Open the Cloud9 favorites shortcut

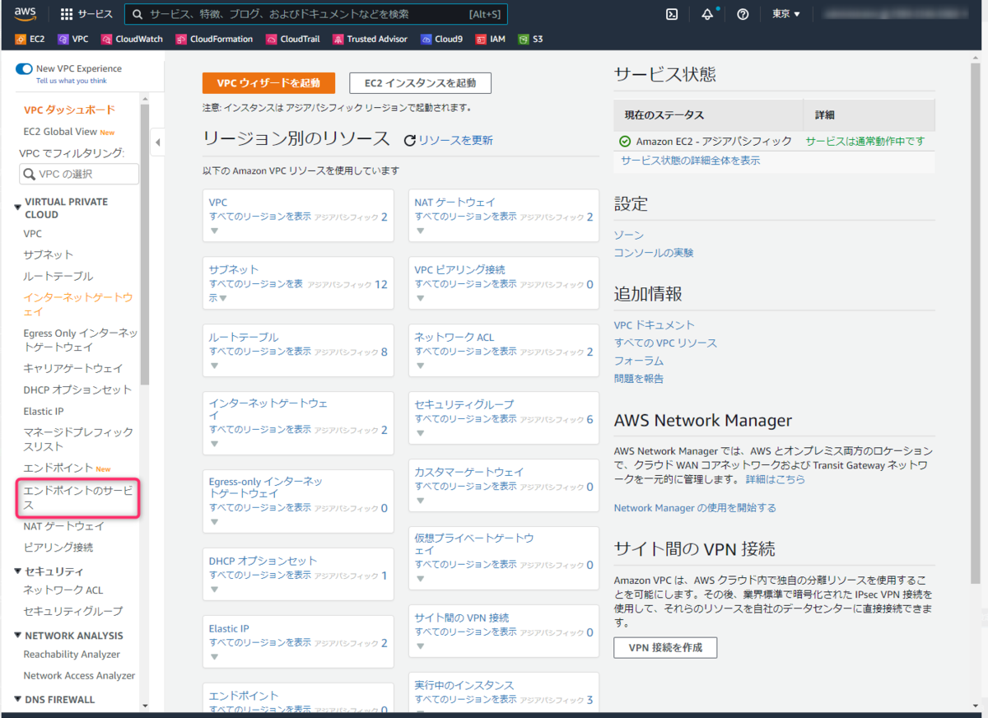coord(441,39)
